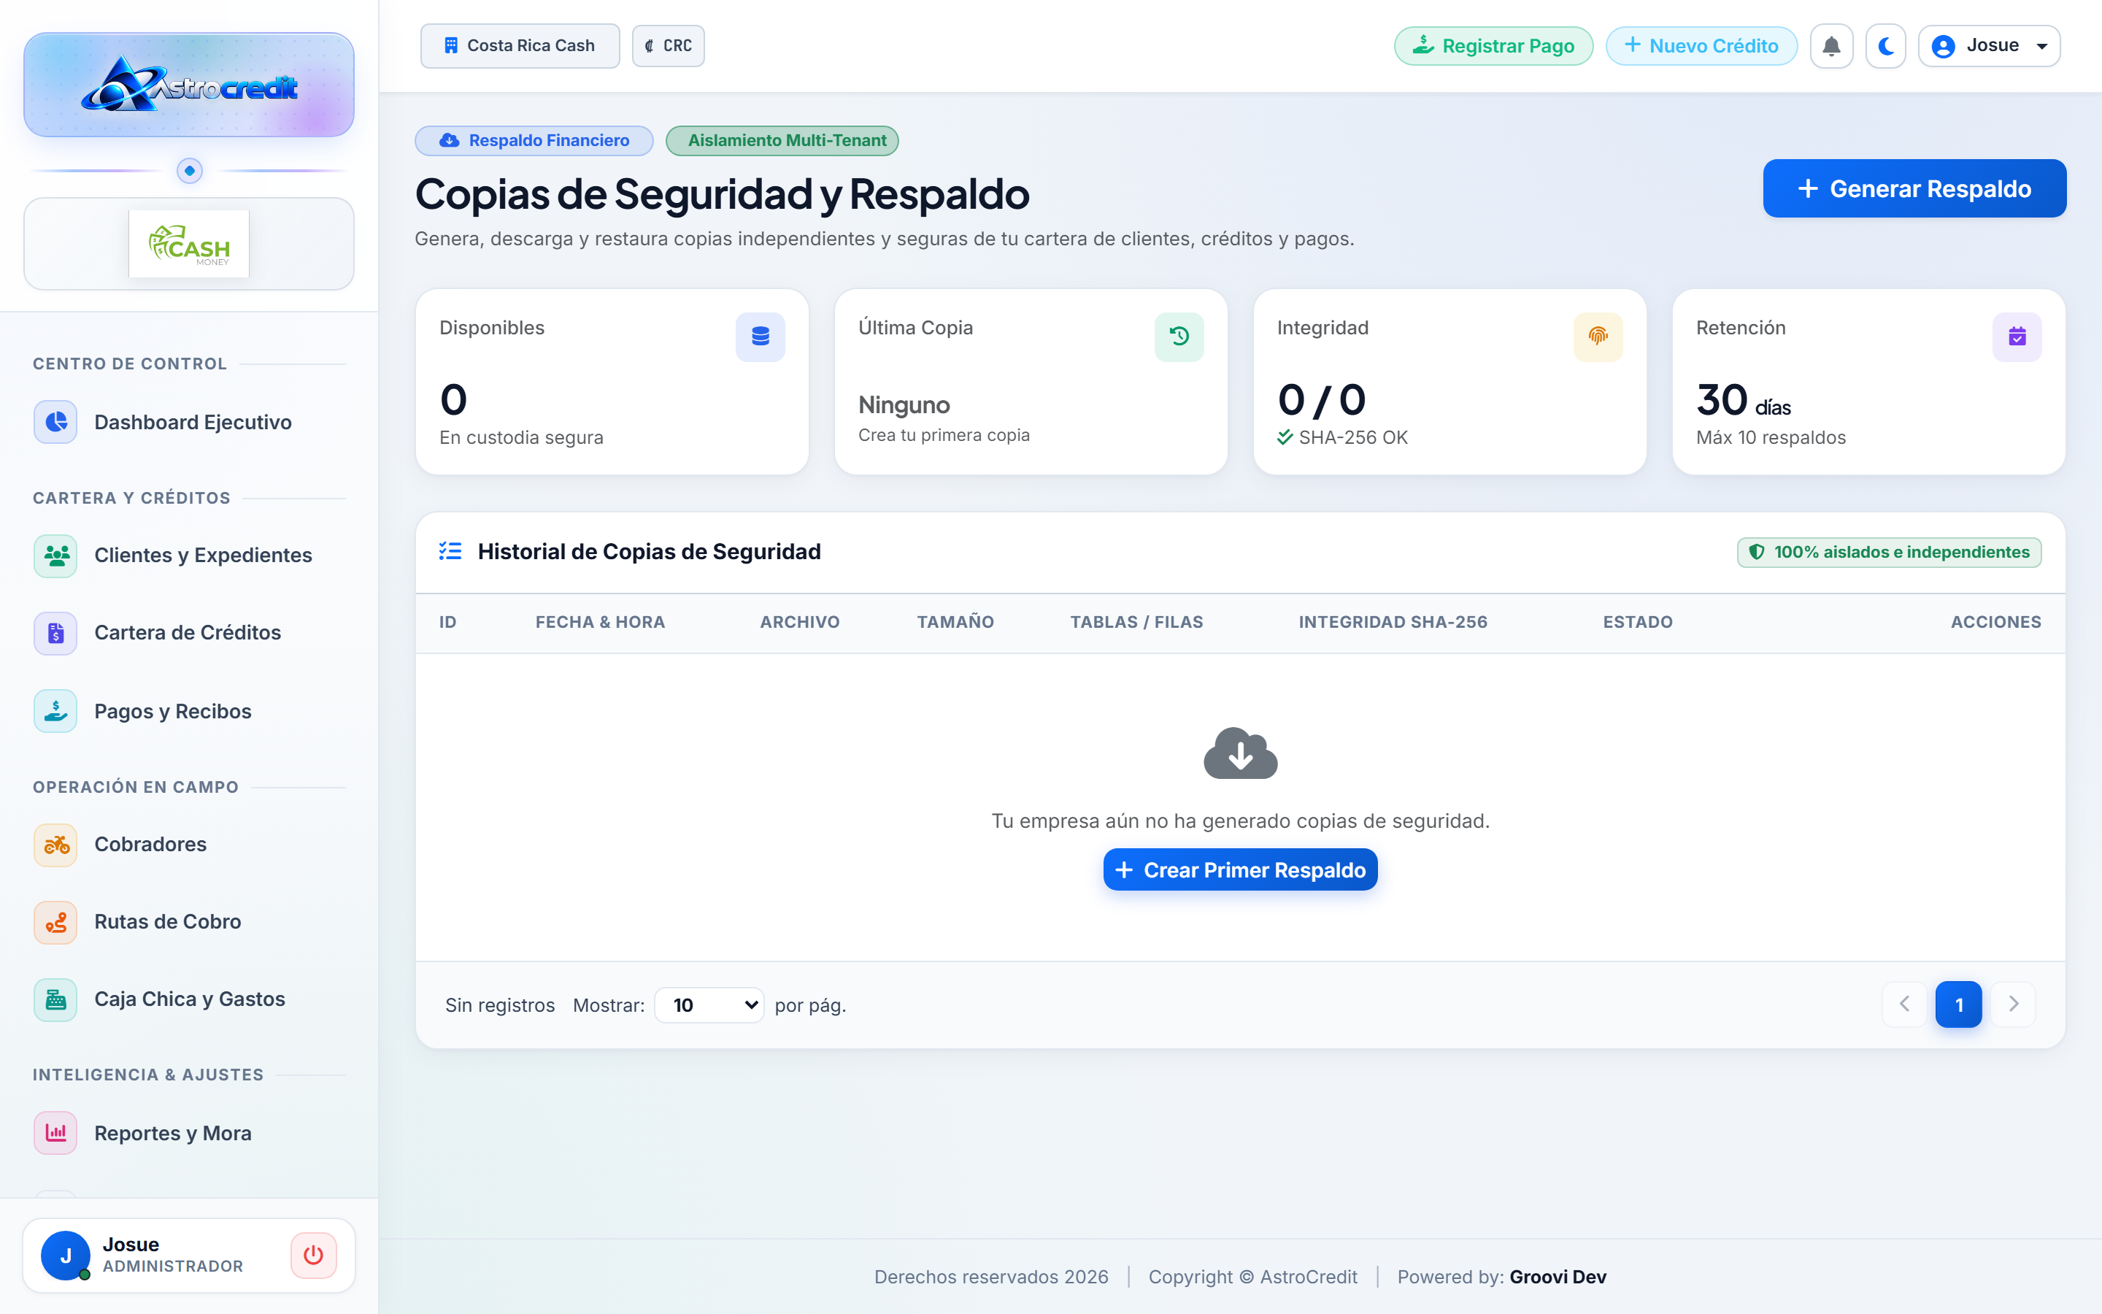The image size is (2102, 1314).
Task: Click Crear Primer Respaldo button
Action: (1240, 870)
